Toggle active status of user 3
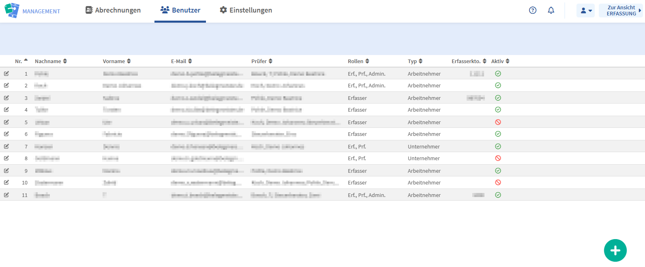This screenshot has width=645, height=267. tap(498, 98)
